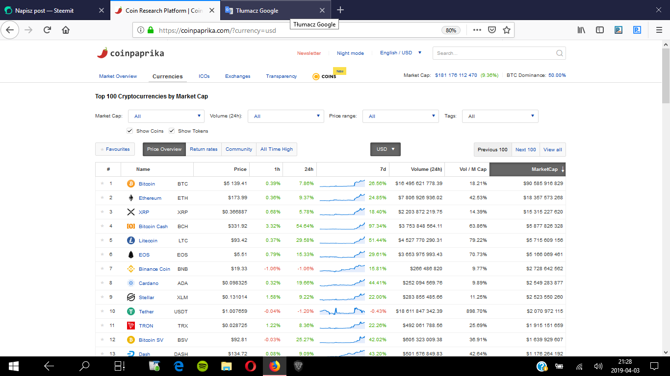Disable the Show Tokens checkbox
This screenshot has height=376, width=670.
(x=172, y=131)
